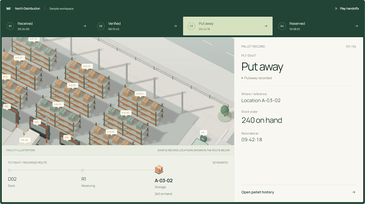The width and height of the screenshot is (365, 204).
Task: Open the 01 Received step tab
Action: 46,26
